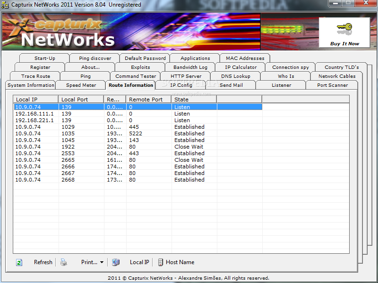The image size is (378, 283).
Task: Open the Register tab
Action: [40, 67]
